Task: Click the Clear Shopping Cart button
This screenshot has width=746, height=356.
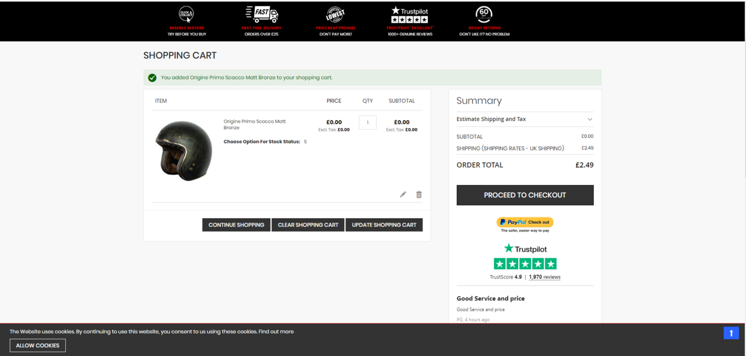Action: 308,225
